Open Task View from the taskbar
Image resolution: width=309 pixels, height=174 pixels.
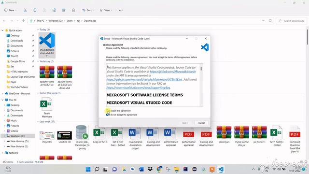coord(105,169)
